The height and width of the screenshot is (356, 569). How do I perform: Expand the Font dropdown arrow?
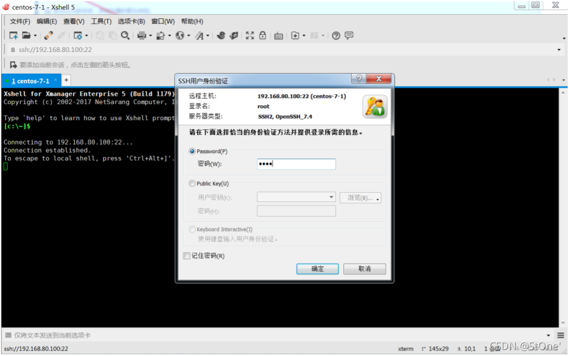coord(207,36)
